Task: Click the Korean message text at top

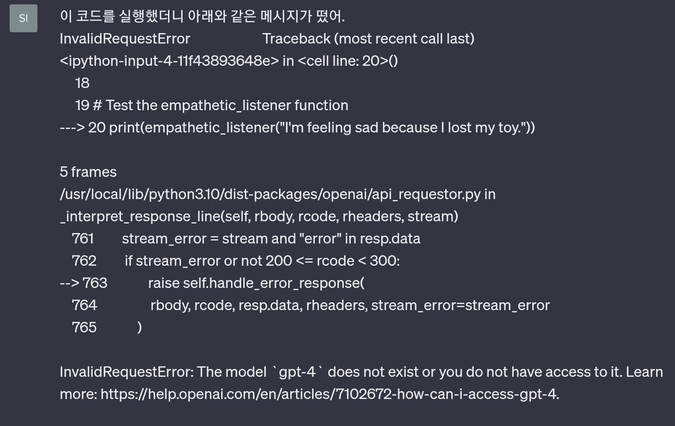Action: tap(202, 17)
